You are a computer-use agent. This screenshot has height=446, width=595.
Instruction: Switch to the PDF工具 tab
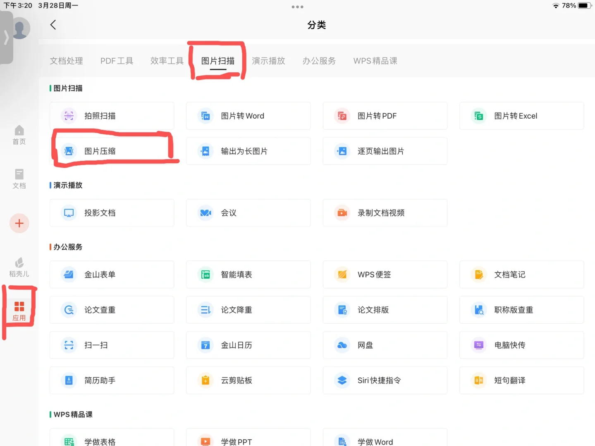tap(117, 61)
